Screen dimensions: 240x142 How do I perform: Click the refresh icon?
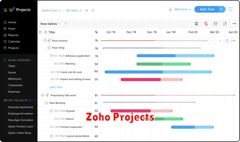pos(93,10)
